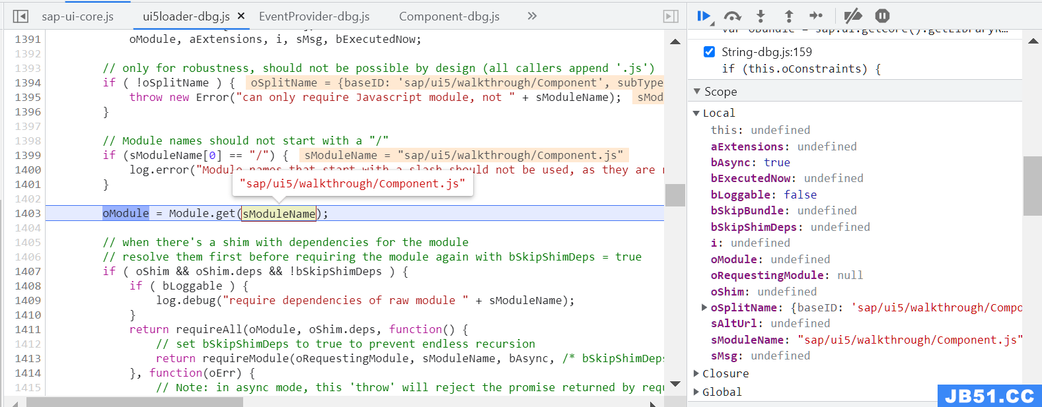Uncheck the String-dbg.js:159 breakpoint
This screenshot has width=1042, height=407.
click(x=709, y=52)
